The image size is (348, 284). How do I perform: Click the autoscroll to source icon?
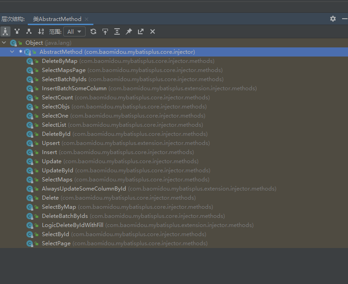pos(105,31)
